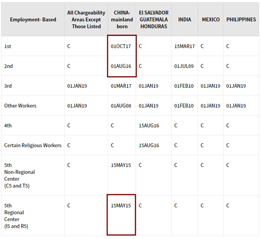Select the 15MAY15 cell in Non-Regional Center row

click(x=121, y=165)
